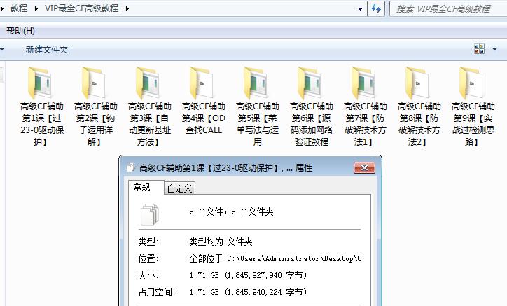
Task: Open the address bar history dropdown
Action: click(x=360, y=8)
